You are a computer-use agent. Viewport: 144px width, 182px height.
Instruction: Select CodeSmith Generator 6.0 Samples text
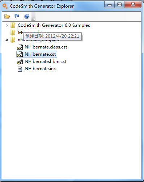[54, 25]
